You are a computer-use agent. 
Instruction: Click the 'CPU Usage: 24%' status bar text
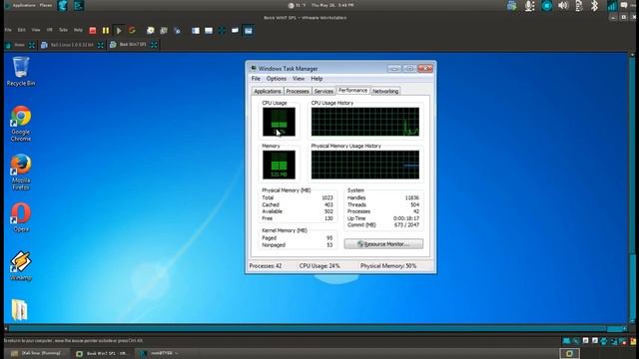pos(319,266)
